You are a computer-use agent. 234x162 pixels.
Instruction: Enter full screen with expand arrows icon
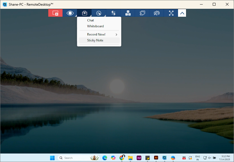pyautogui.click(x=171, y=13)
